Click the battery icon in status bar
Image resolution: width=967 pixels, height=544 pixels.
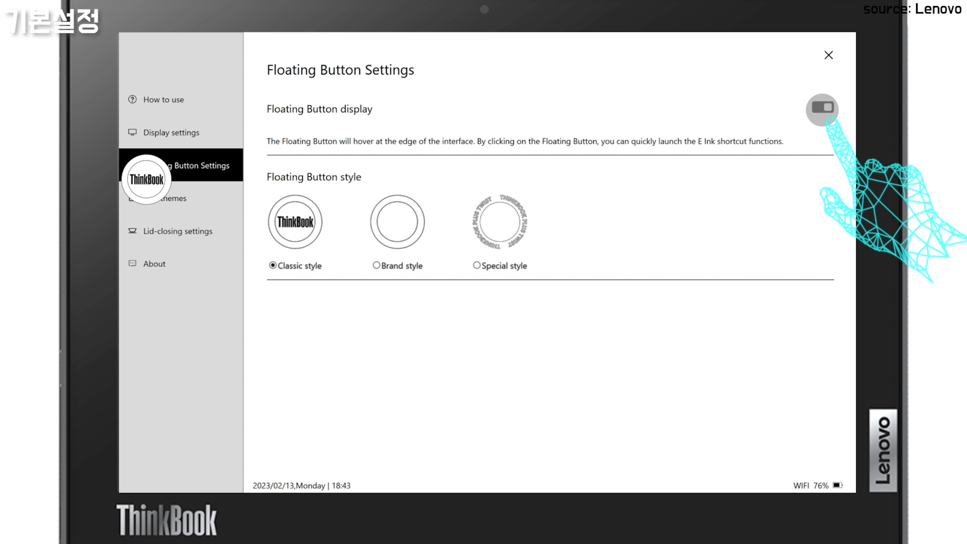point(837,485)
